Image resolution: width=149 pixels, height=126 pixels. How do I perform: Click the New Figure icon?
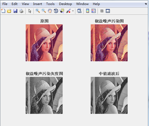click(x=3, y=11)
